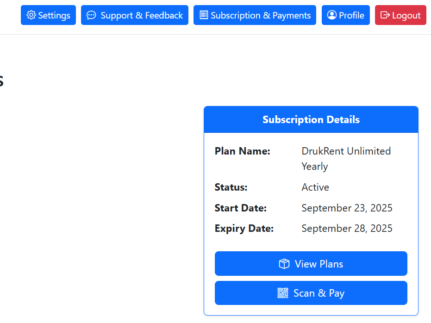Screen dimensions: 431x323
Task: Go to Support & Feedback
Action: click(x=135, y=15)
